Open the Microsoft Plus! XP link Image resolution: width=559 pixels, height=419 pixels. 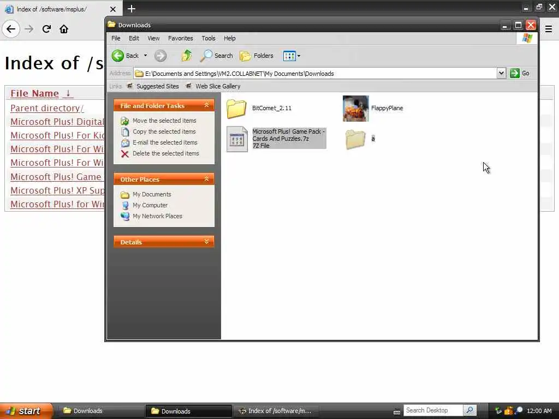(x=57, y=190)
